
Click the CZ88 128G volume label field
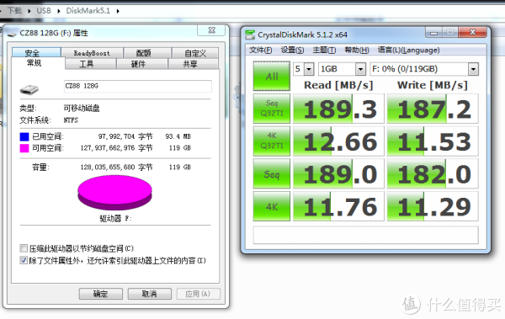pos(138,86)
